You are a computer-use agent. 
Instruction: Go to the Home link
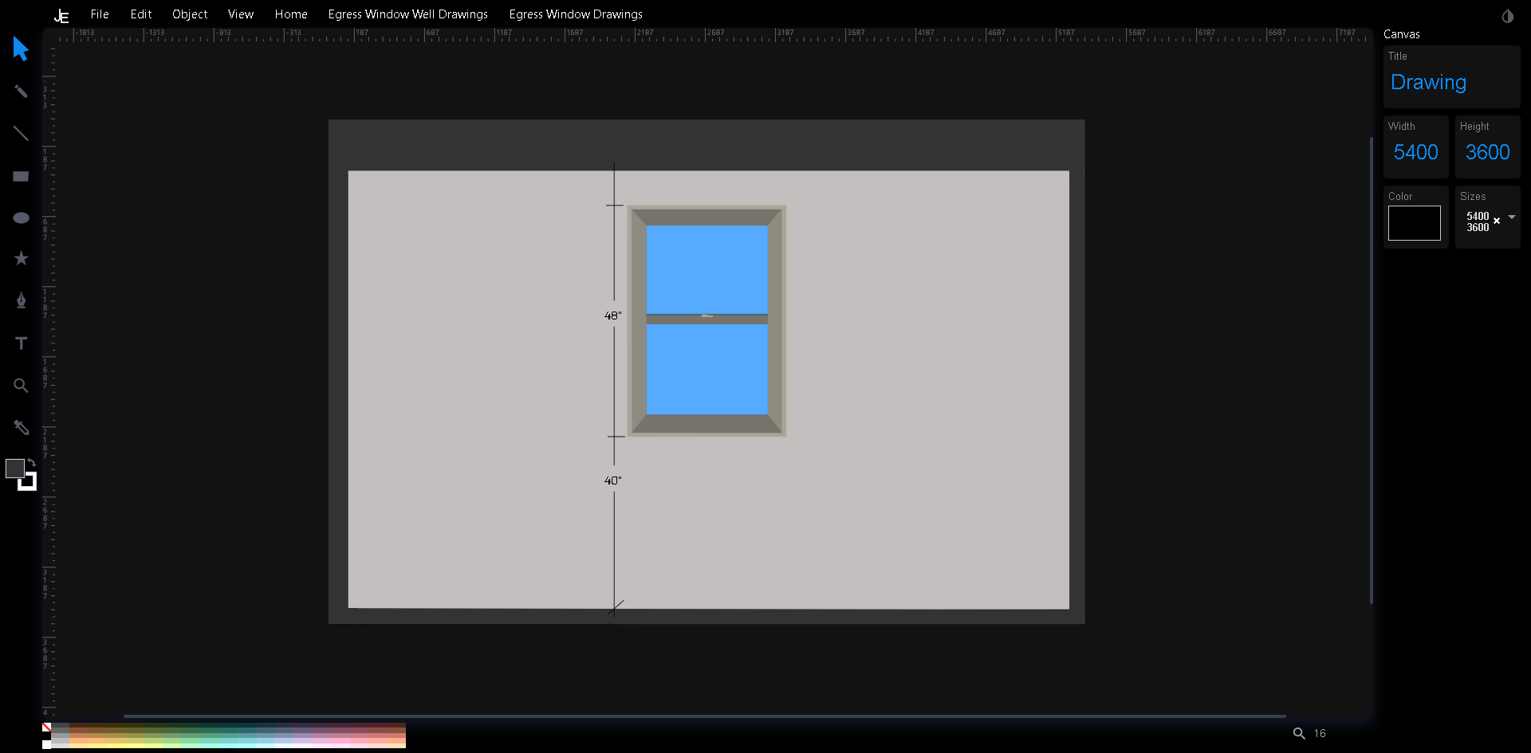(291, 14)
